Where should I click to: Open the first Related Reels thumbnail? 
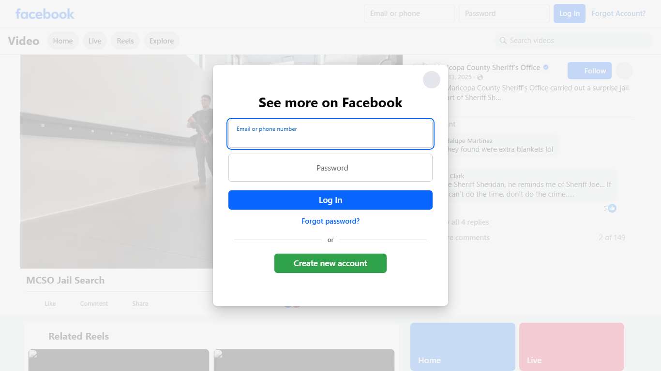tap(119, 360)
